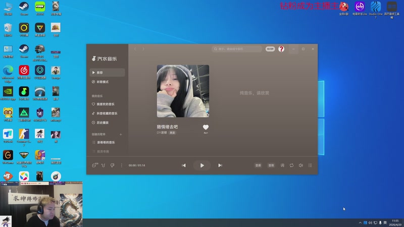Viewport: 404px width, 227px height.
Task: Open the Recycle Bin desktop icon
Action: [8, 30]
